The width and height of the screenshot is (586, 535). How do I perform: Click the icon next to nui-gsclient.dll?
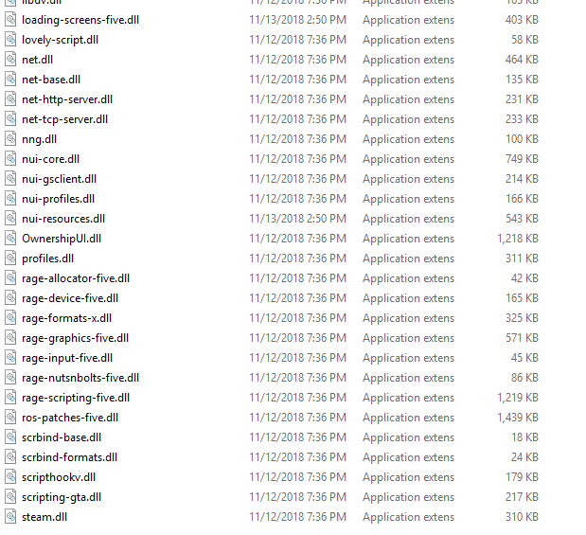pos(10,179)
